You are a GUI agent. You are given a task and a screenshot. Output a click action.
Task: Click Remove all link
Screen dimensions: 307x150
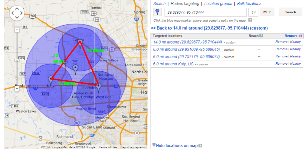293,36
